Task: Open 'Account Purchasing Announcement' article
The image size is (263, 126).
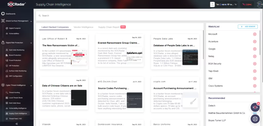Action: coord(175,88)
